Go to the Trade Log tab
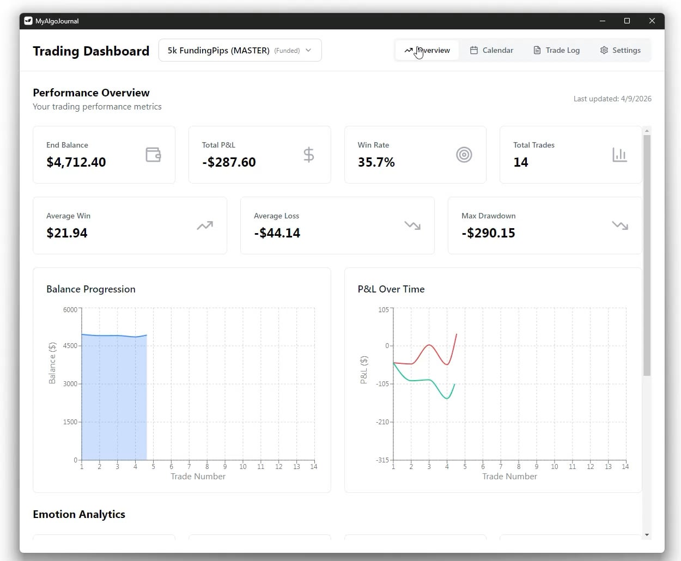 (x=556, y=50)
